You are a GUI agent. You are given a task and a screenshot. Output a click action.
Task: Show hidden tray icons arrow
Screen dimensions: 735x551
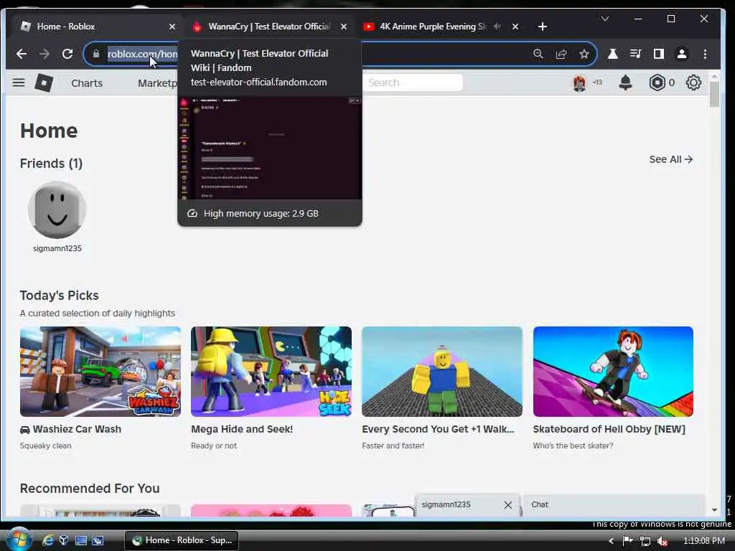tap(612, 541)
